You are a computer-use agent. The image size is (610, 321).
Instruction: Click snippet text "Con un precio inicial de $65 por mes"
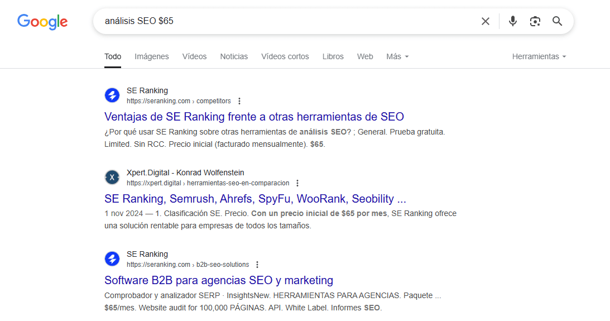[x=319, y=214]
